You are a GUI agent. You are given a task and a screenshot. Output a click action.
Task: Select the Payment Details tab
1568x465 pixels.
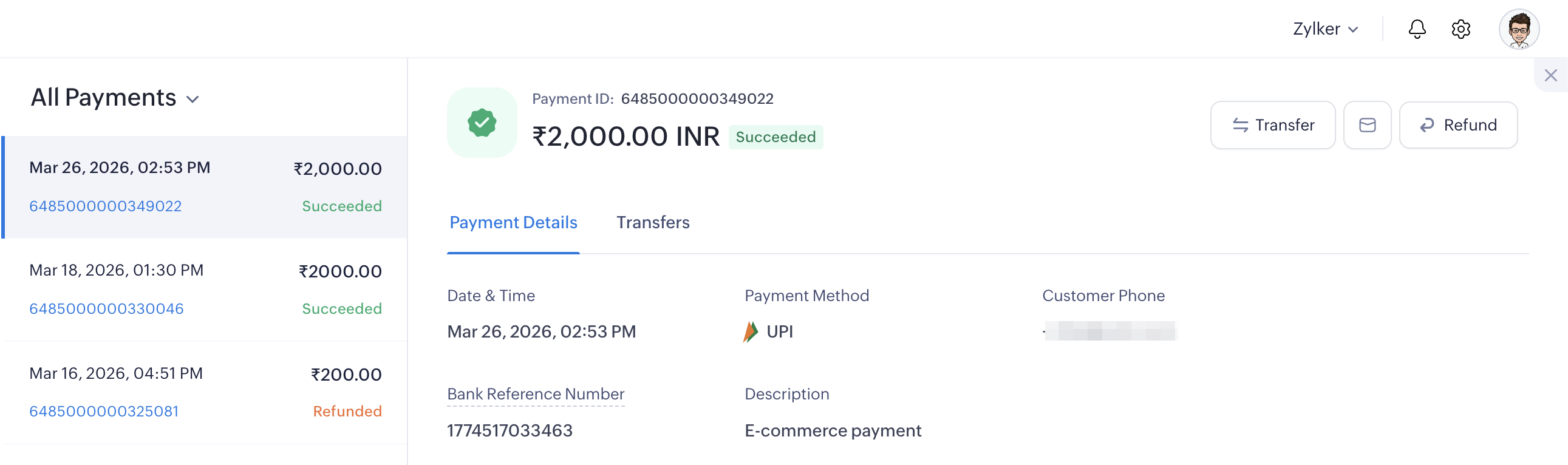(513, 223)
